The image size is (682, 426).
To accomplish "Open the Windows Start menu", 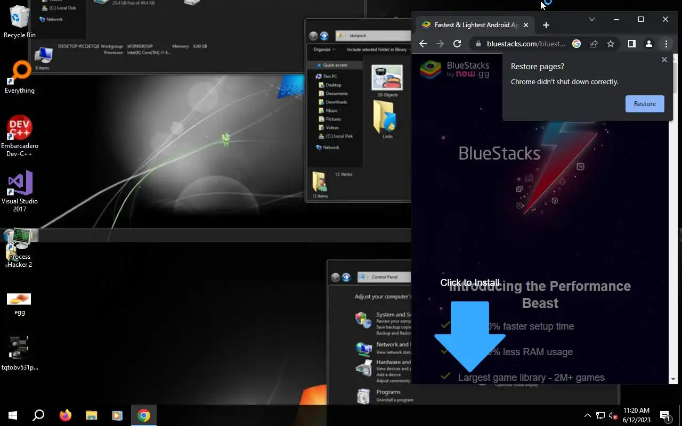I will tap(13, 415).
